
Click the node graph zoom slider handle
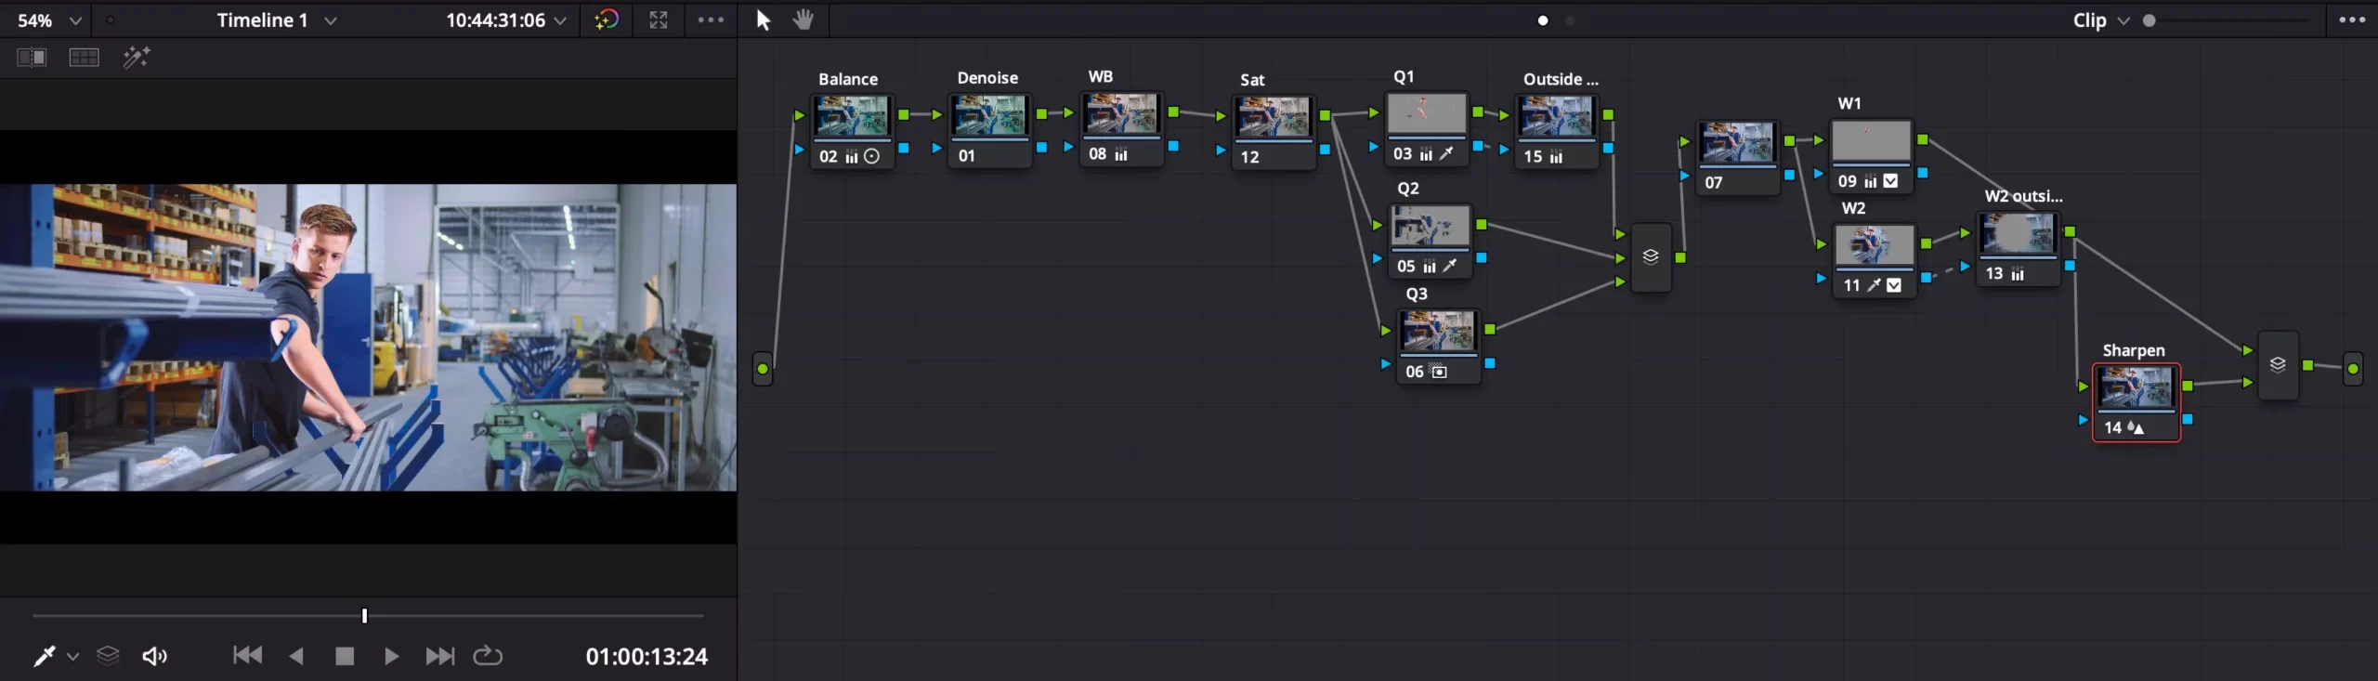(2149, 20)
